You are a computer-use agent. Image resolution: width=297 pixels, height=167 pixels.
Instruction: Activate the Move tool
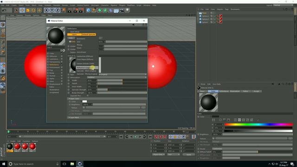pos(22,10)
